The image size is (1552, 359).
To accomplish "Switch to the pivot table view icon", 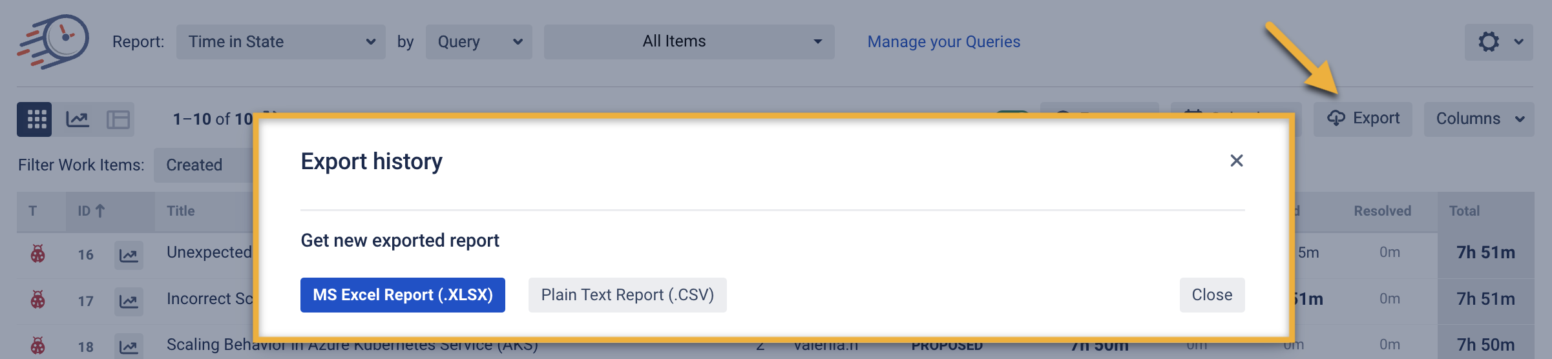I will [x=118, y=119].
